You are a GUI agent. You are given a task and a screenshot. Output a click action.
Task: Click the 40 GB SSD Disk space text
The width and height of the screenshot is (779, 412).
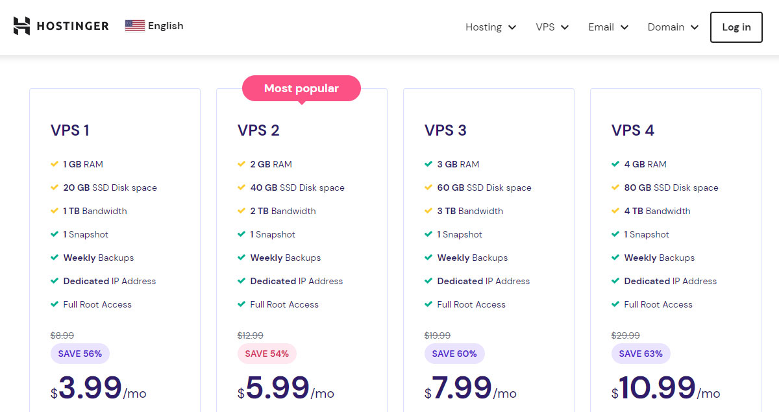[x=297, y=188]
